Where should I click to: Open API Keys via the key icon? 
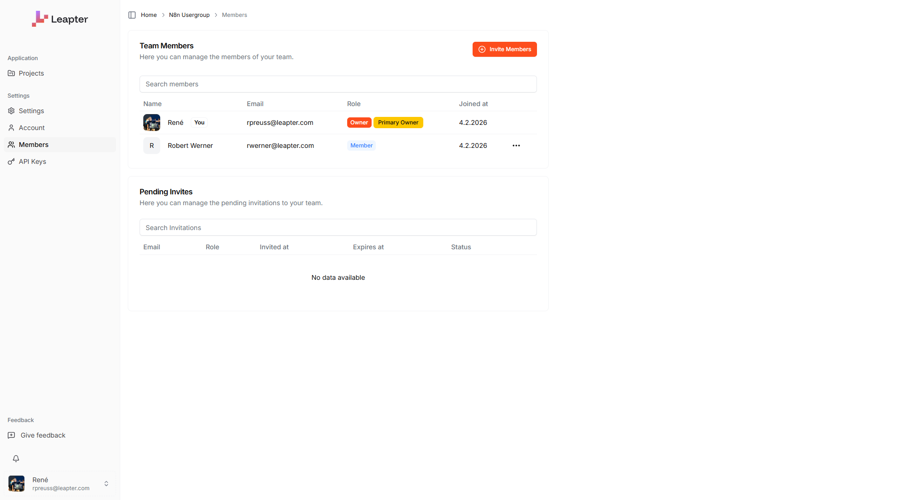[x=11, y=162]
